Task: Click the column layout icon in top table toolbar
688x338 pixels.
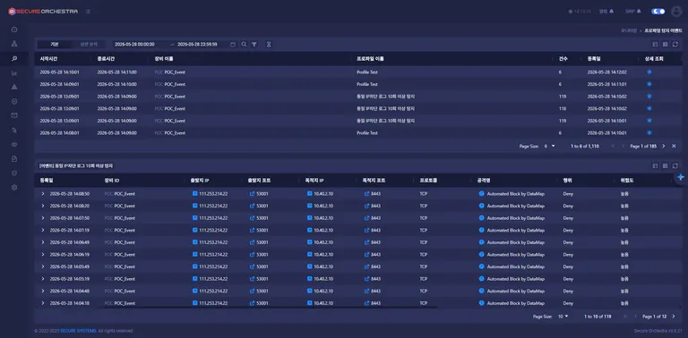Action: coord(666,44)
